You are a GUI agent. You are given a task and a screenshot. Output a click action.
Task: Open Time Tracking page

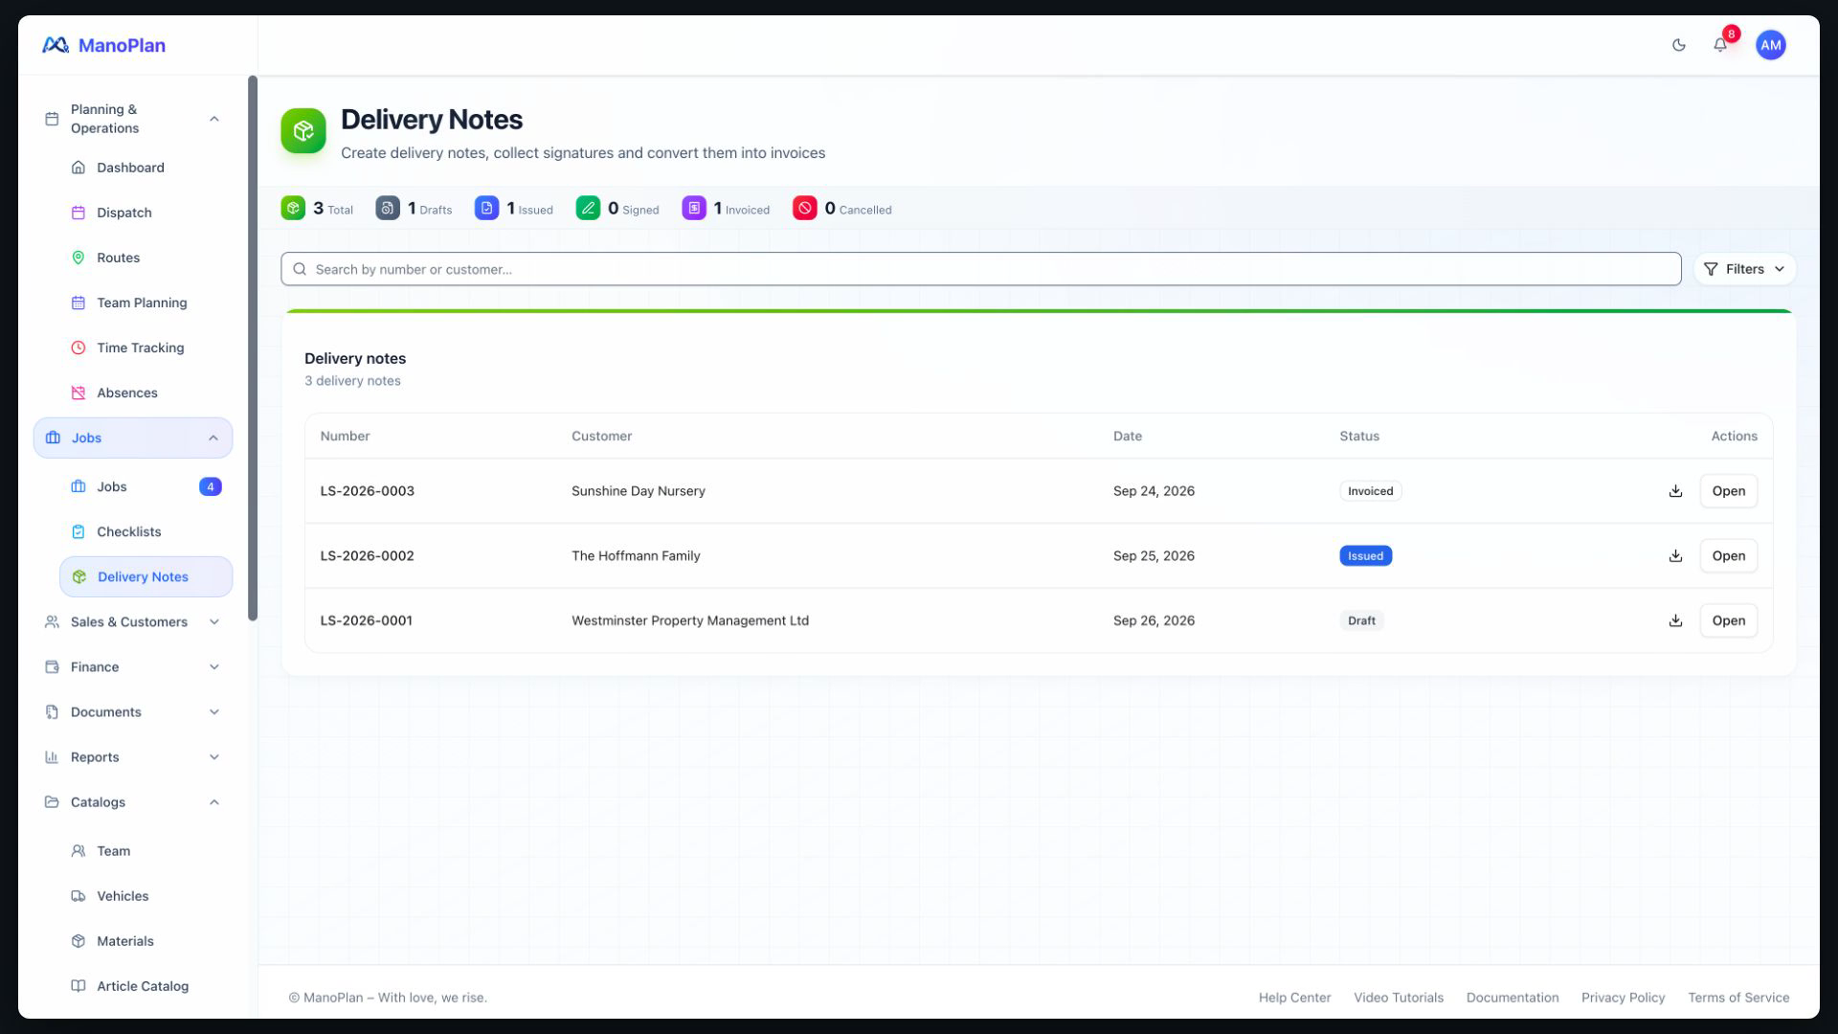(146, 348)
